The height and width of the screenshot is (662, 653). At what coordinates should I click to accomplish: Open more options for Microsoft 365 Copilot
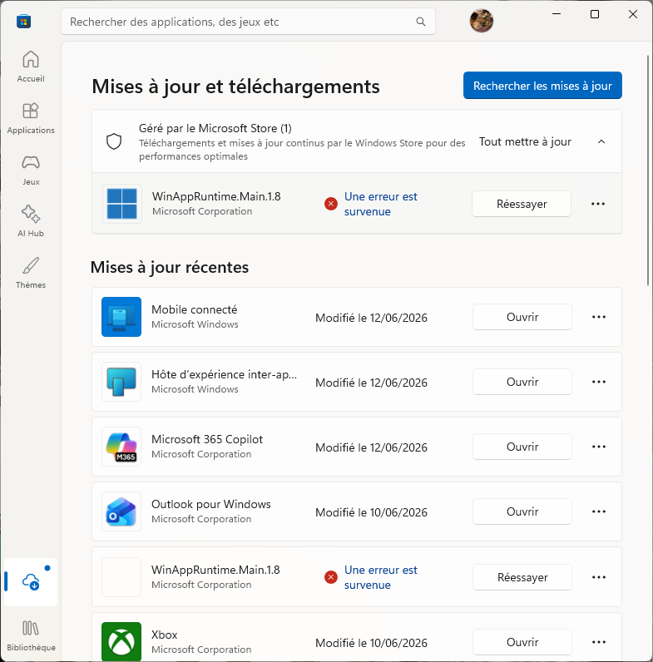coord(599,447)
